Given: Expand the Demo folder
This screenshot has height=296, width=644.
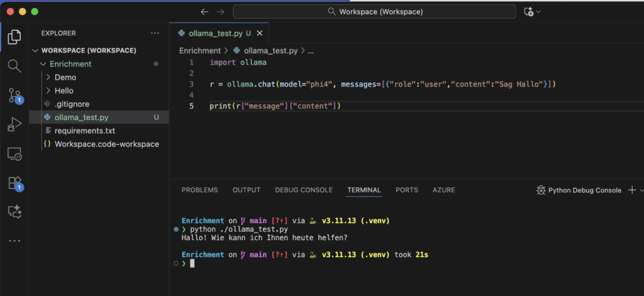Looking at the screenshot, I should 65,77.
